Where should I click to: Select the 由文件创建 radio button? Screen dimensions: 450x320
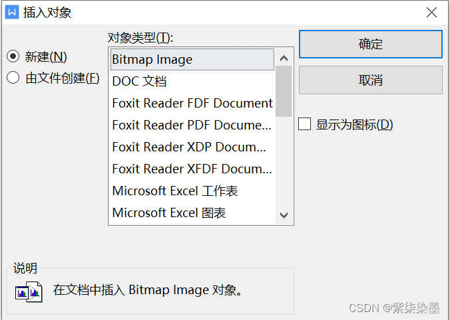(13, 78)
